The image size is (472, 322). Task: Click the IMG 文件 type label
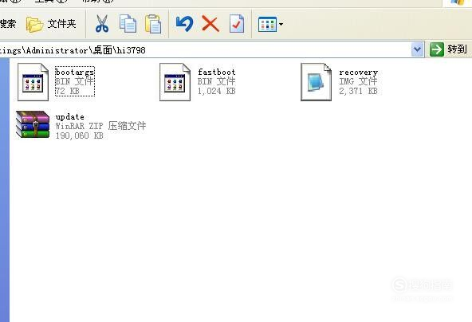click(x=358, y=81)
